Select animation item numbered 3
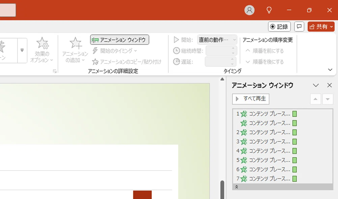The image size is (338, 199). pos(283,142)
